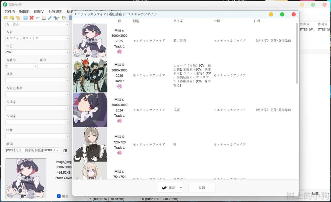The height and width of the screenshot is (202, 331).
Task: Click the open book icon in the toolbar
Action: [44, 18]
